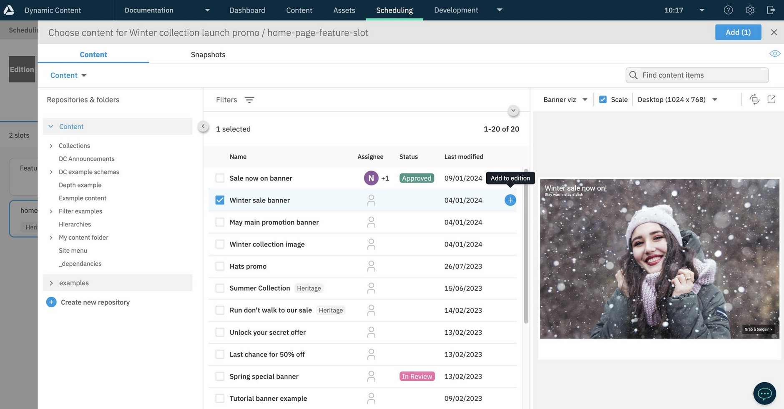Click assignee icon for Winter sale banner
The height and width of the screenshot is (409, 784).
click(371, 200)
